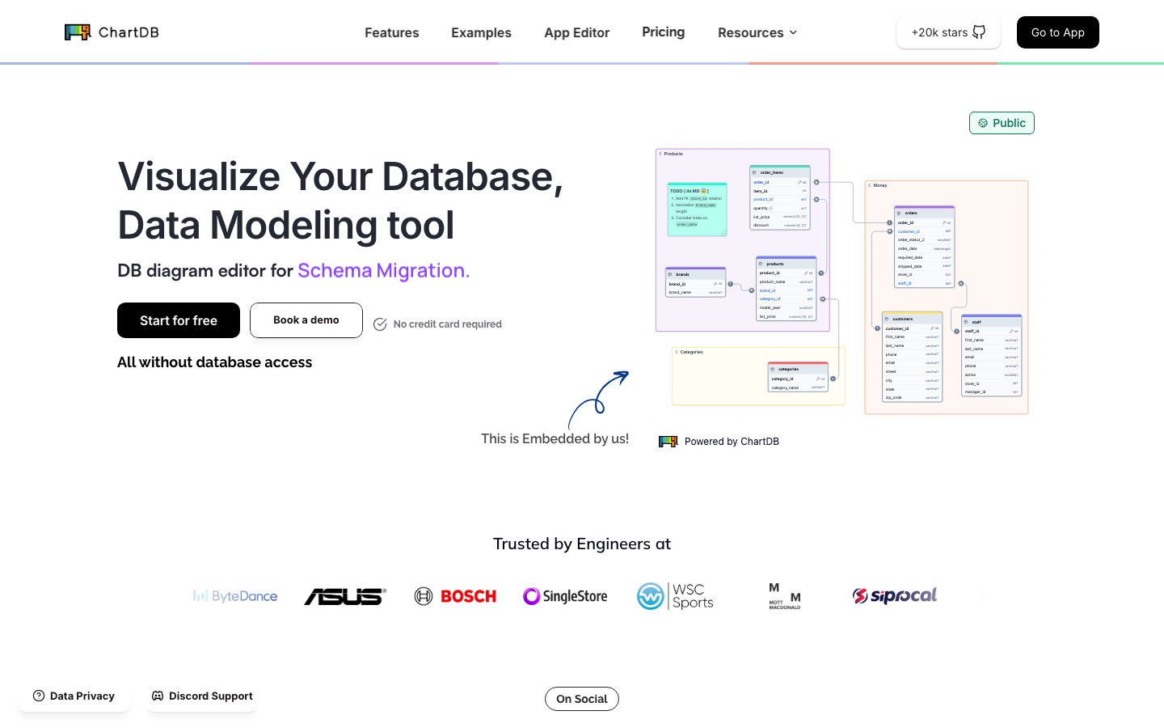Click the checkmark beside No credit card required
The height and width of the screenshot is (728, 1164).
click(380, 324)
